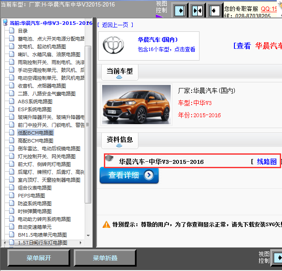Click tree vertical scrollbar down arrow
Image resolution: width=282 pixels, height=271 pixels.
88,235
